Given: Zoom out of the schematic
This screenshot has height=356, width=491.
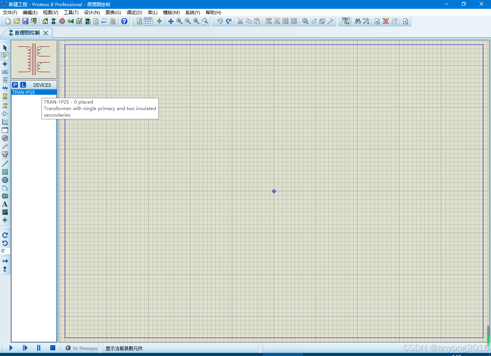Looking at the screenshot, I should click(188, 21).
